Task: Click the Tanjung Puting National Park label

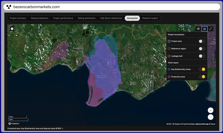Action: 101,76
